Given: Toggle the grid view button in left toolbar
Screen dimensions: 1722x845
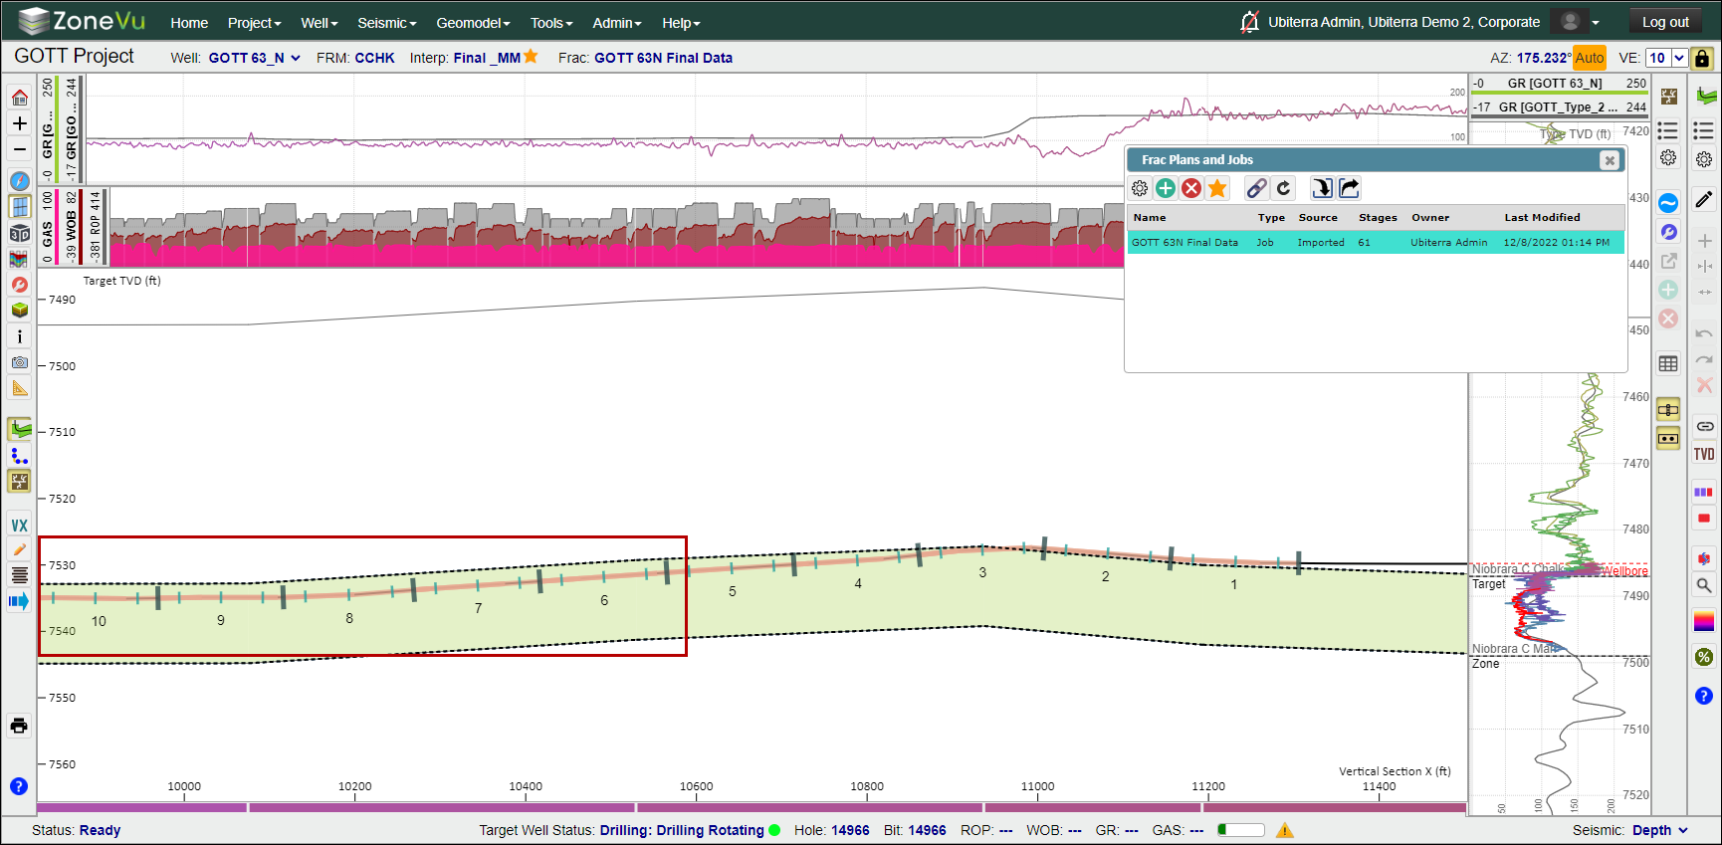Looking at the screenshot, I should click(19, 207).
